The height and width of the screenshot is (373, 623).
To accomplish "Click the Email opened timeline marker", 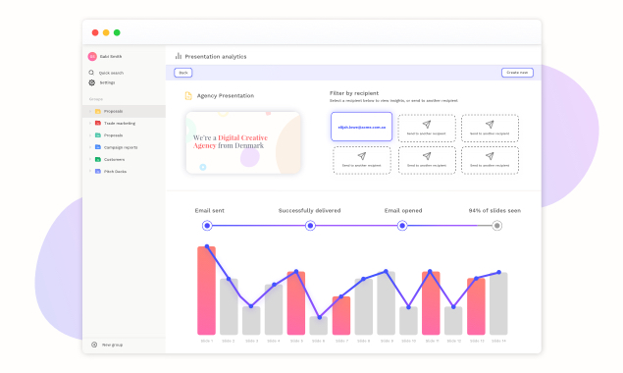I will pyautogui.click(x=402, y=226).
